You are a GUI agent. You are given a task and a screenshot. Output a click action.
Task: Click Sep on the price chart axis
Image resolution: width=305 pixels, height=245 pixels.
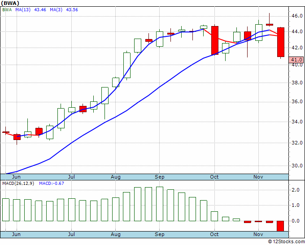tap(160, 177)
